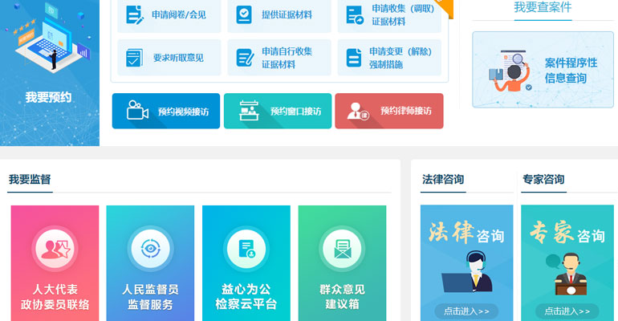This screenshot has height=321, width=618.
Task: Click the 法律咨询 calligraphy banner title
Action: [x=466, y=233]
